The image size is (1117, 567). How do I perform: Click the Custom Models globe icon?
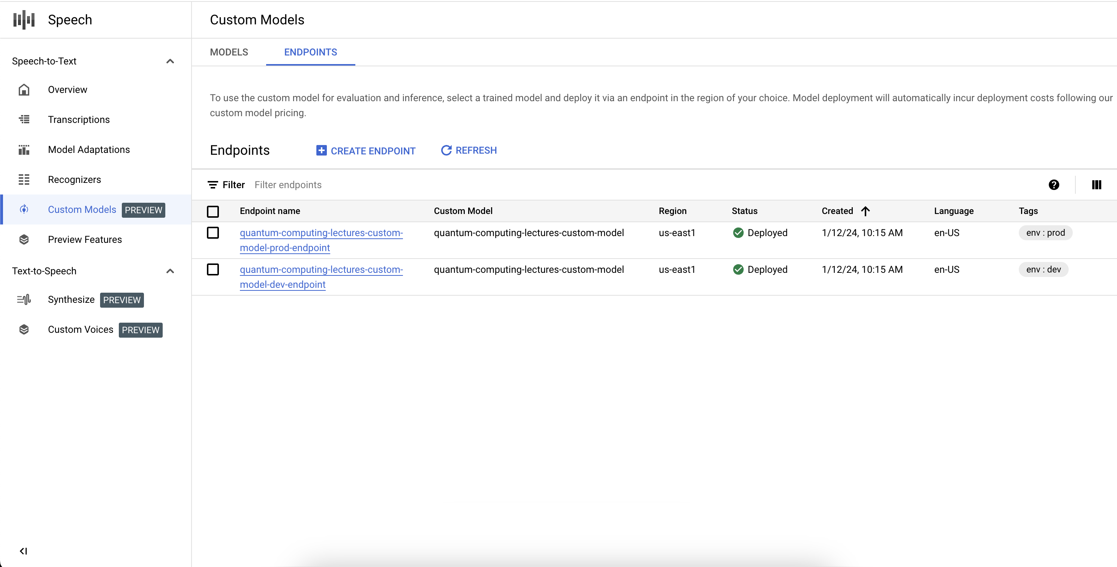(23, 209)
